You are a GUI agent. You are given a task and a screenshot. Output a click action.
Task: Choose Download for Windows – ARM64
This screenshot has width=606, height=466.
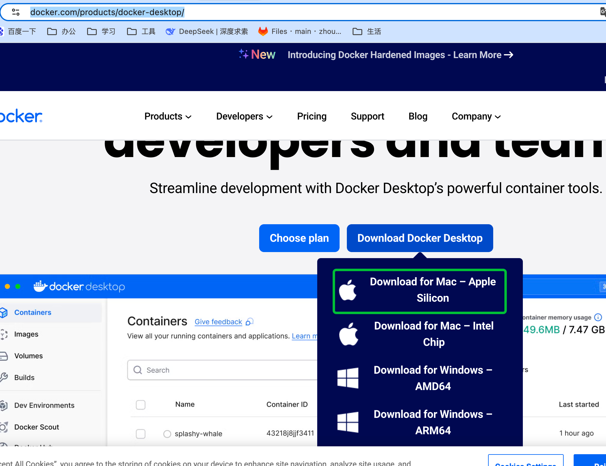pos(419,422)
